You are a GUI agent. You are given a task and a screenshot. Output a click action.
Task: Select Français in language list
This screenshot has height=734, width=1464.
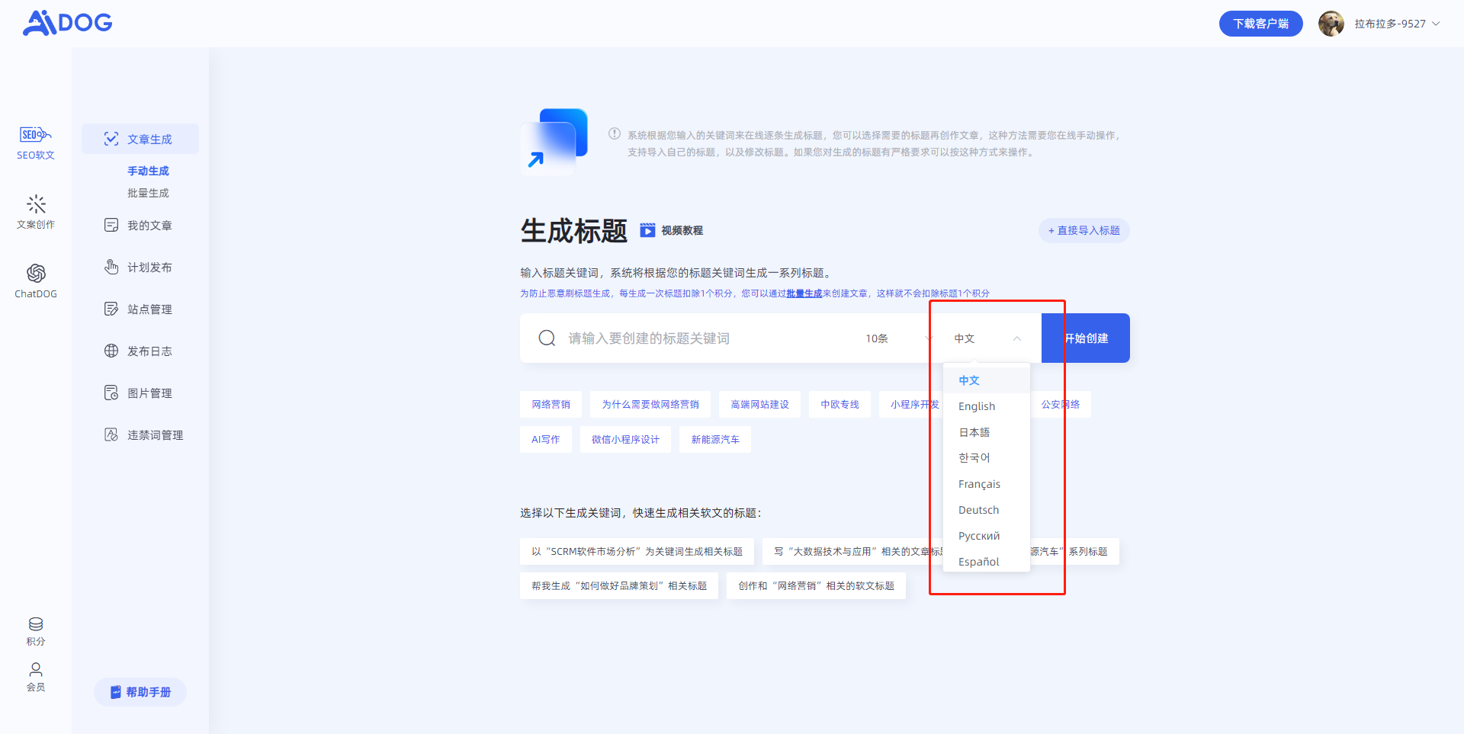click(987, 484)
